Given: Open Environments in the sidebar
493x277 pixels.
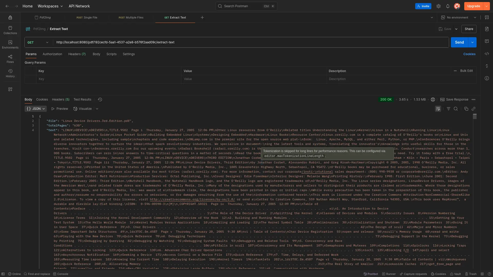Looking at the screenshot, I should [10, 44].
